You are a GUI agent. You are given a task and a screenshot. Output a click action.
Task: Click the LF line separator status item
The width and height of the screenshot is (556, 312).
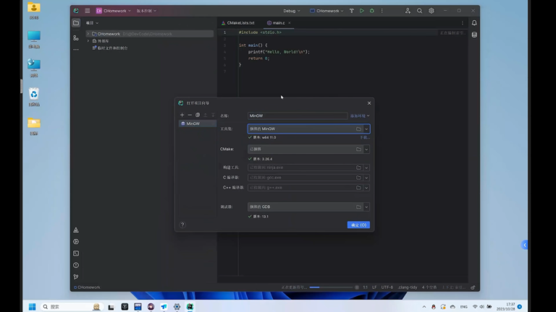tap(374, 287)
